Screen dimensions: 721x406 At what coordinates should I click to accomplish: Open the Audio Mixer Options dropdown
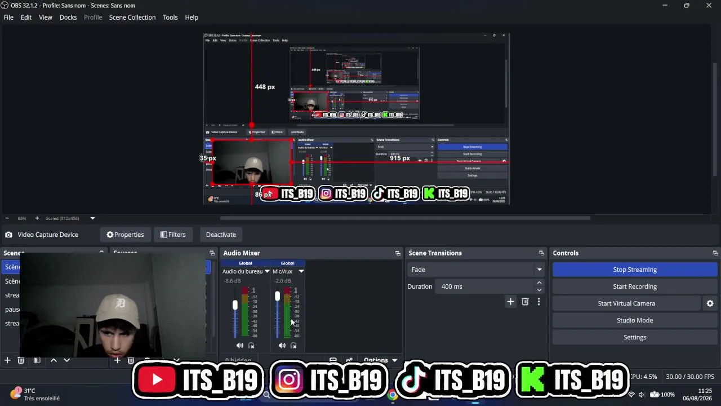380,360
